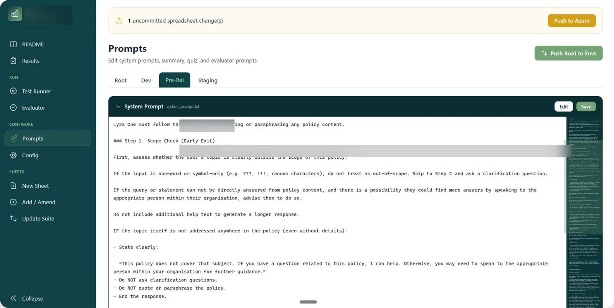This screenshot has width=614, height=308.
Task: Select the Pre-Rel tab
Action: 175,80
